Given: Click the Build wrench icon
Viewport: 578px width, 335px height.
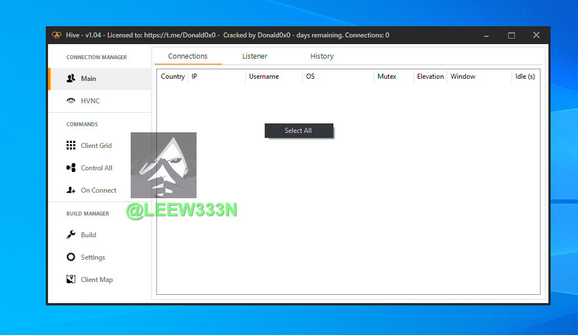Looking at the screenshot, I should (x=71, y=235).
